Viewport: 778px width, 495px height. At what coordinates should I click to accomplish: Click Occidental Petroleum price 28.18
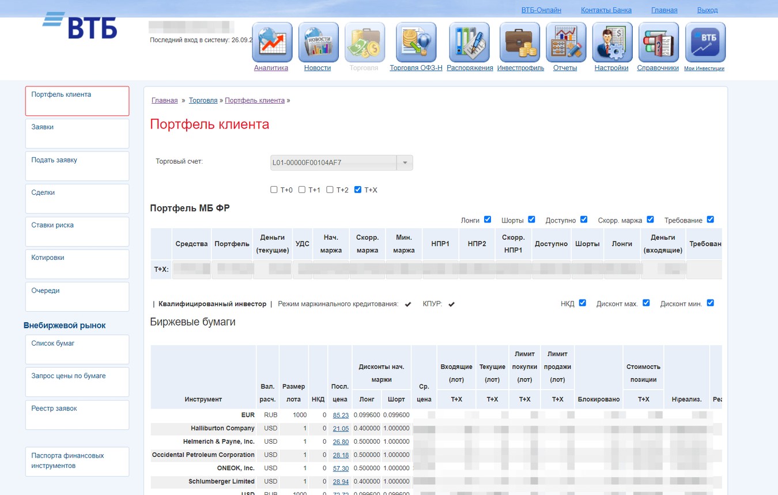[341, 455]
